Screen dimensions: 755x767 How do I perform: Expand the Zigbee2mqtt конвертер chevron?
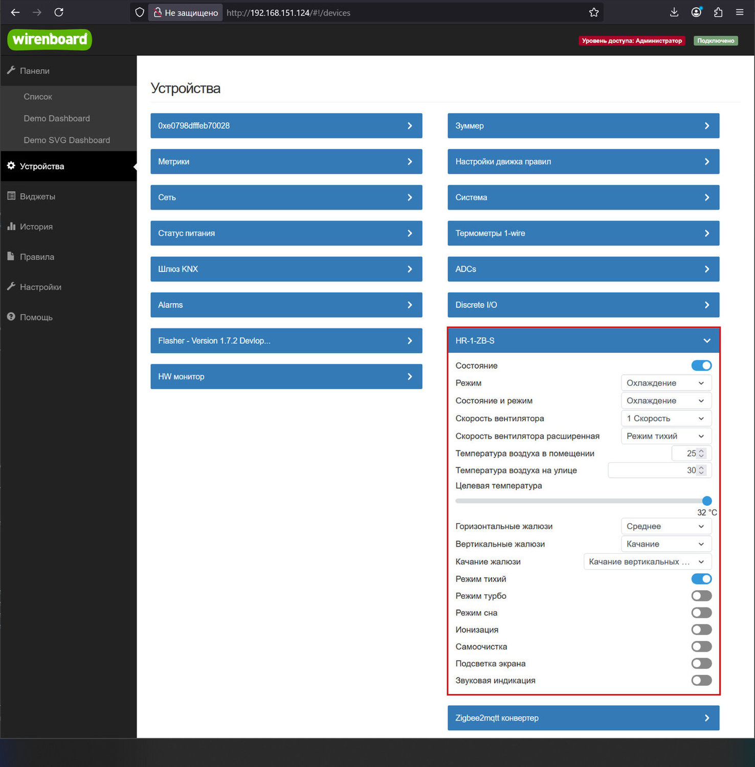click(707, 718)
